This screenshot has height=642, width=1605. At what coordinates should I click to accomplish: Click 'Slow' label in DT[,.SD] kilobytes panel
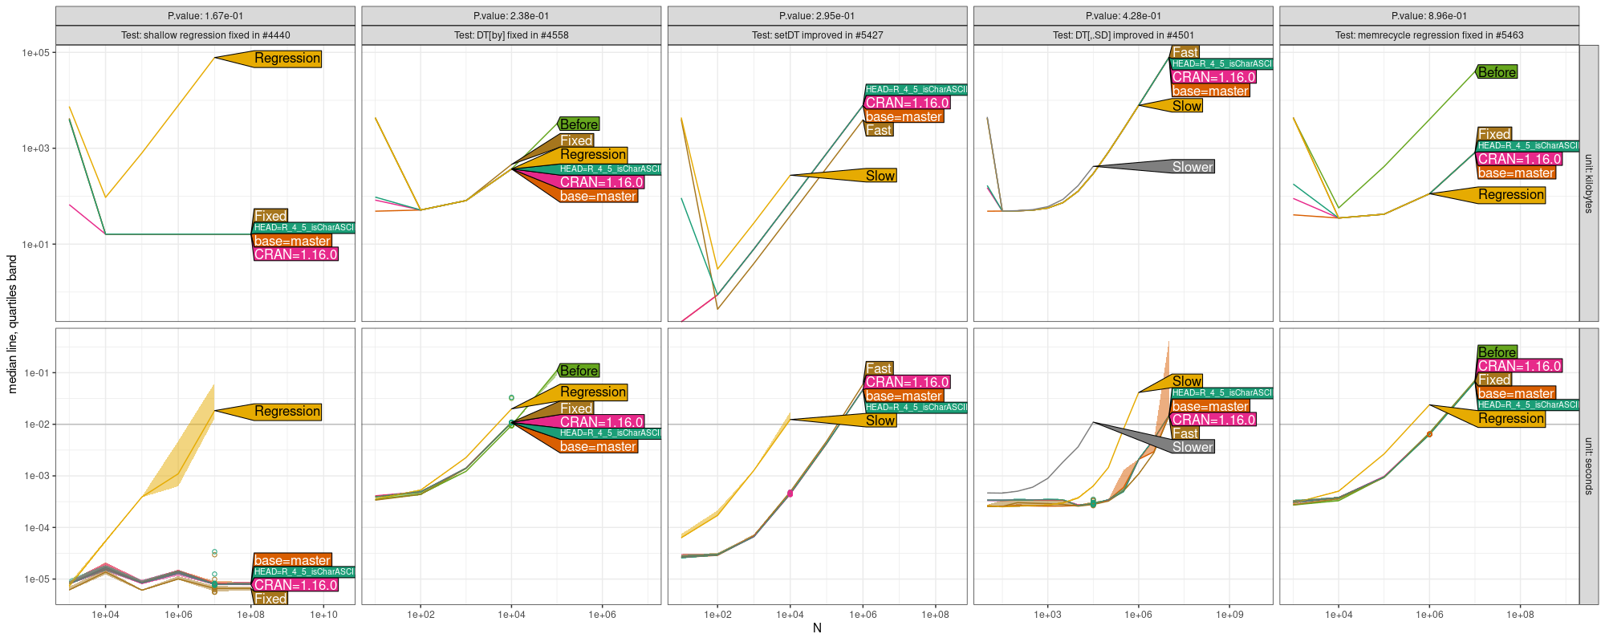point(1187,106)
